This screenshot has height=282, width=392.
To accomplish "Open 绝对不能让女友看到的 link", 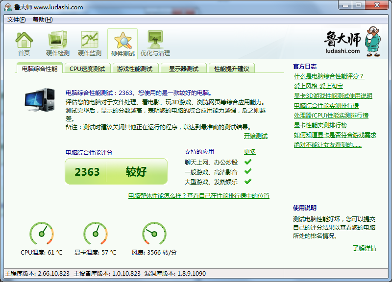I will (x=327, y=145).
